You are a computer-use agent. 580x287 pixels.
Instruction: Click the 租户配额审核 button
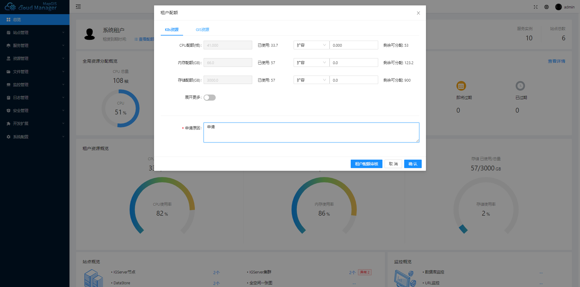pyautogui.click(x=366, y=164)
